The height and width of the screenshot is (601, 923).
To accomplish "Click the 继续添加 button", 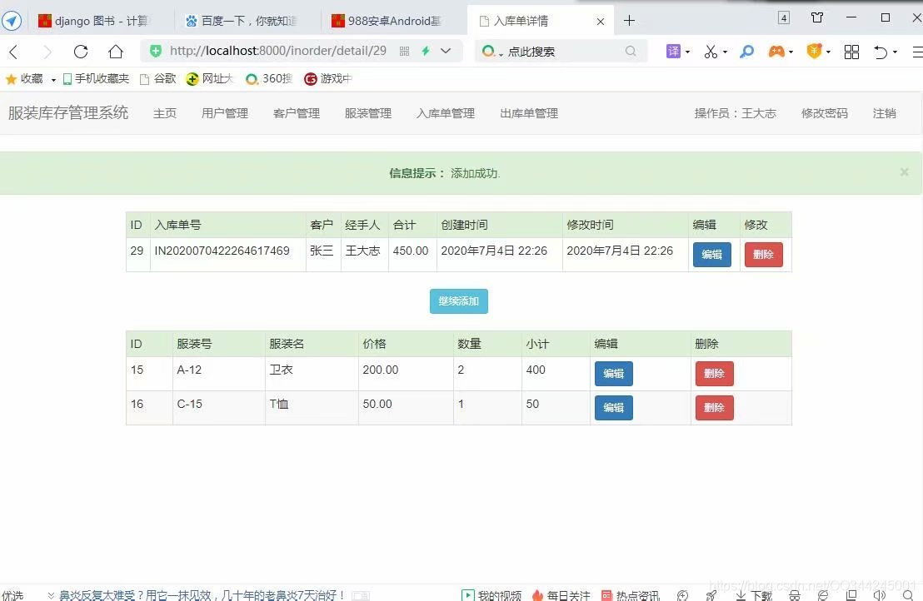I will click(x=458, y=301).
